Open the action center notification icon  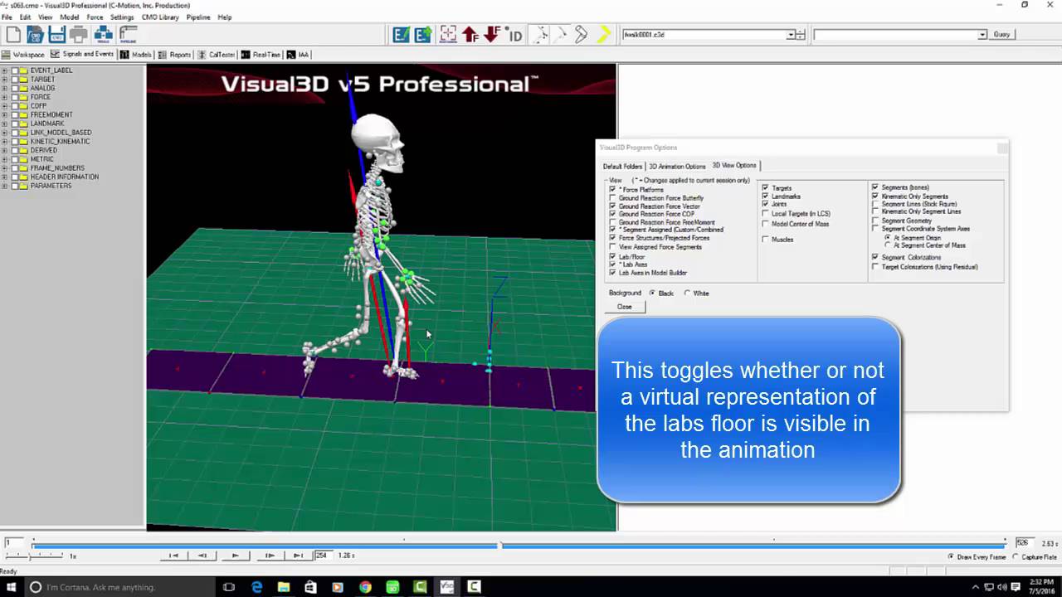point(1016,587)
